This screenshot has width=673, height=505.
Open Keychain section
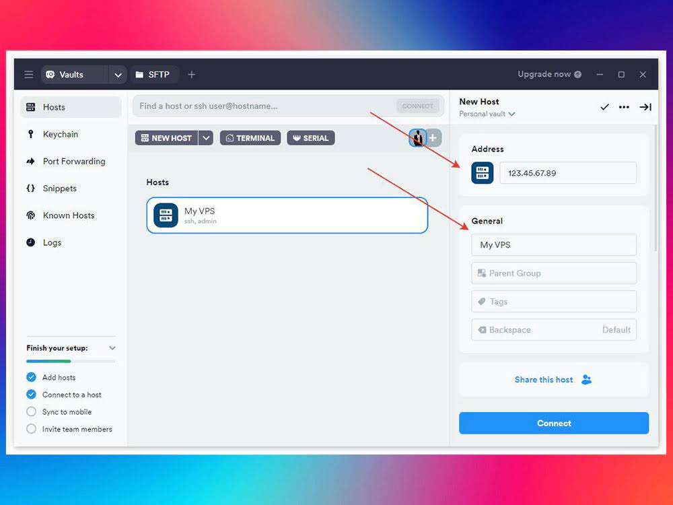pos(60,135)
